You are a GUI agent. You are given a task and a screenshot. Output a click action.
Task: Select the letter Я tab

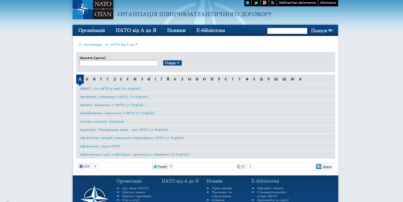coord(300,79)
